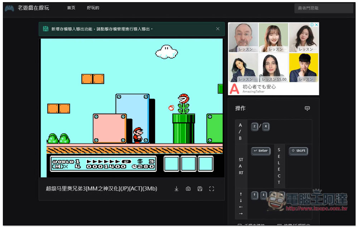Focus the 勇者鬥惡龍 search box
358x228 pixels.
pyautogui.click(x=324, y=8)
